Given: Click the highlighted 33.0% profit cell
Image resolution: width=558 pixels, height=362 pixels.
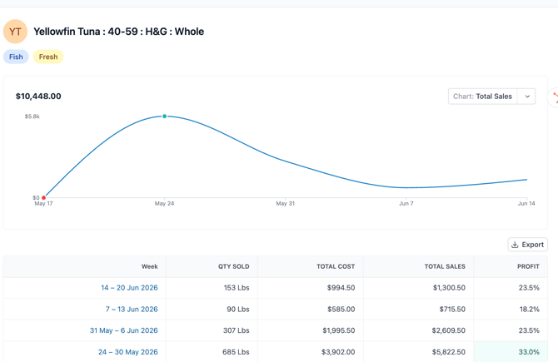Looking at the screenshot, I should click(511, 352).
